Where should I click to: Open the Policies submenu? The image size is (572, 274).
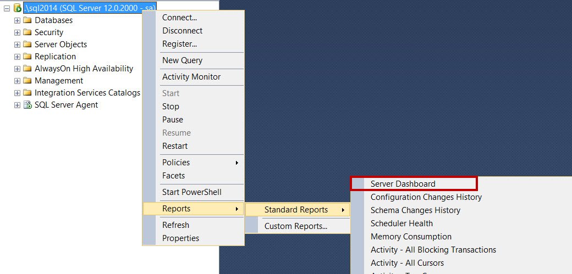[194, 163]
